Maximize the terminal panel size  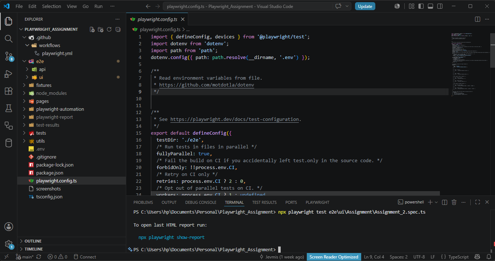pos(478,202)
